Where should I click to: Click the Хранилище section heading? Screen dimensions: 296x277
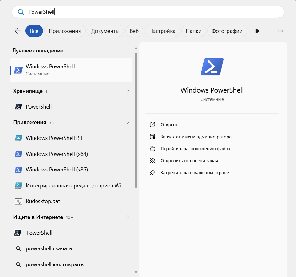coord(28,91)
